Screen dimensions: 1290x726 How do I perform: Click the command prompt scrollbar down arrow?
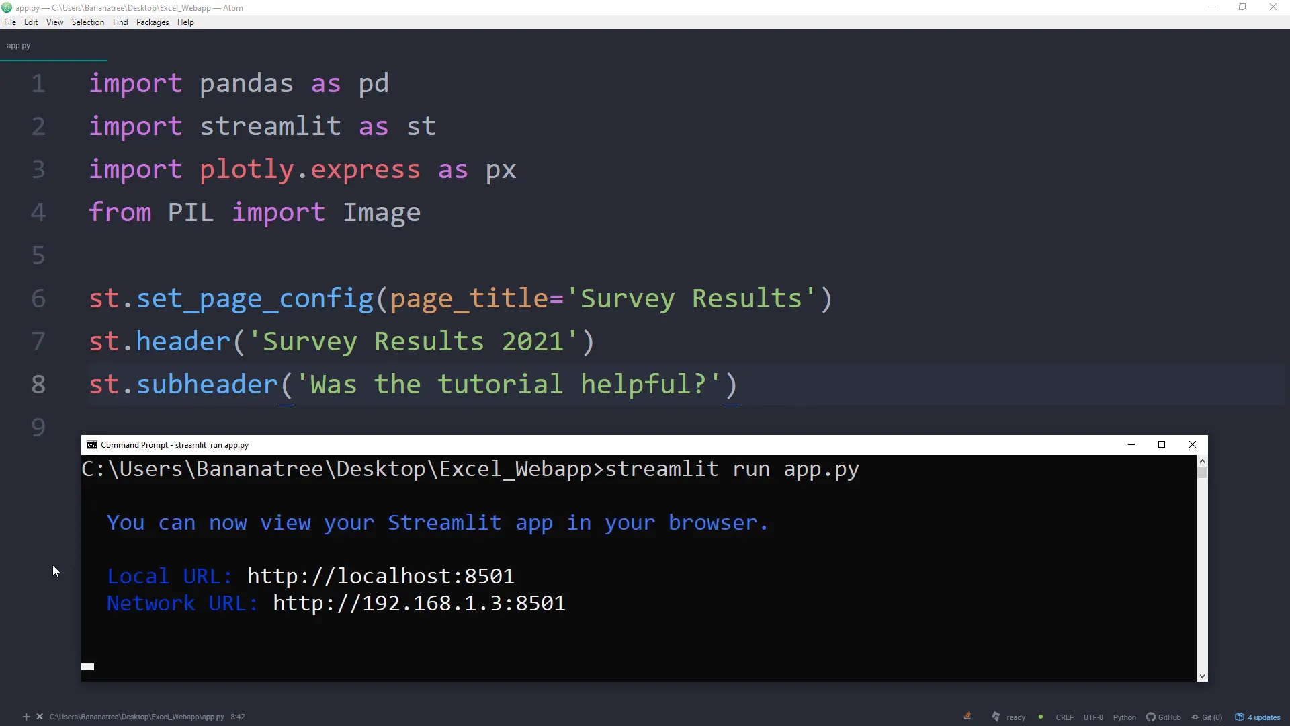1202,676
